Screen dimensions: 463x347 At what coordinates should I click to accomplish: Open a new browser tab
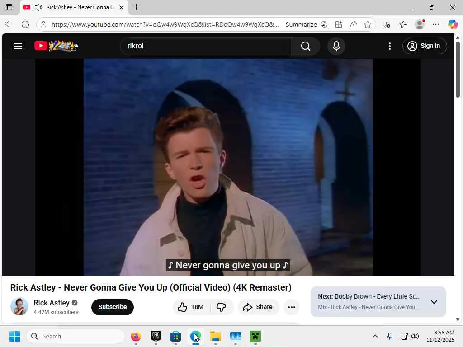tap(136, 7)
